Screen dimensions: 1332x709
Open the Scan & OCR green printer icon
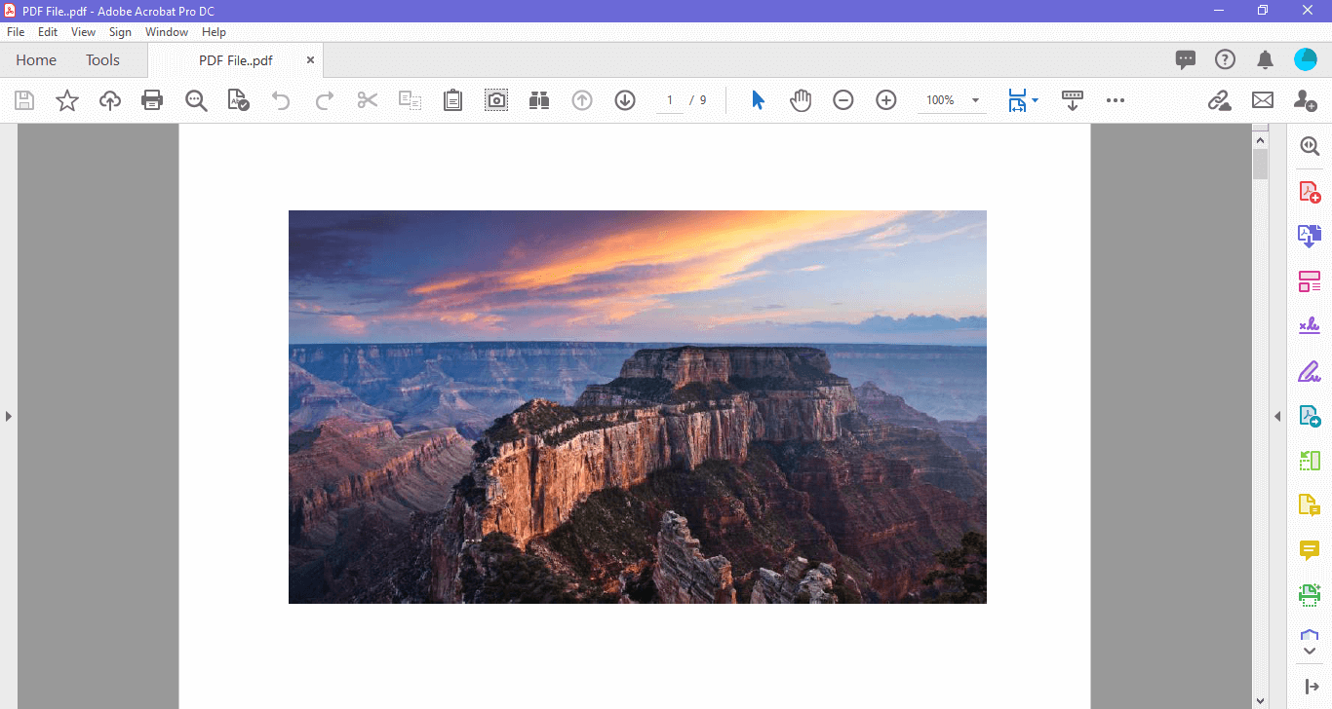click(1310, 595)
